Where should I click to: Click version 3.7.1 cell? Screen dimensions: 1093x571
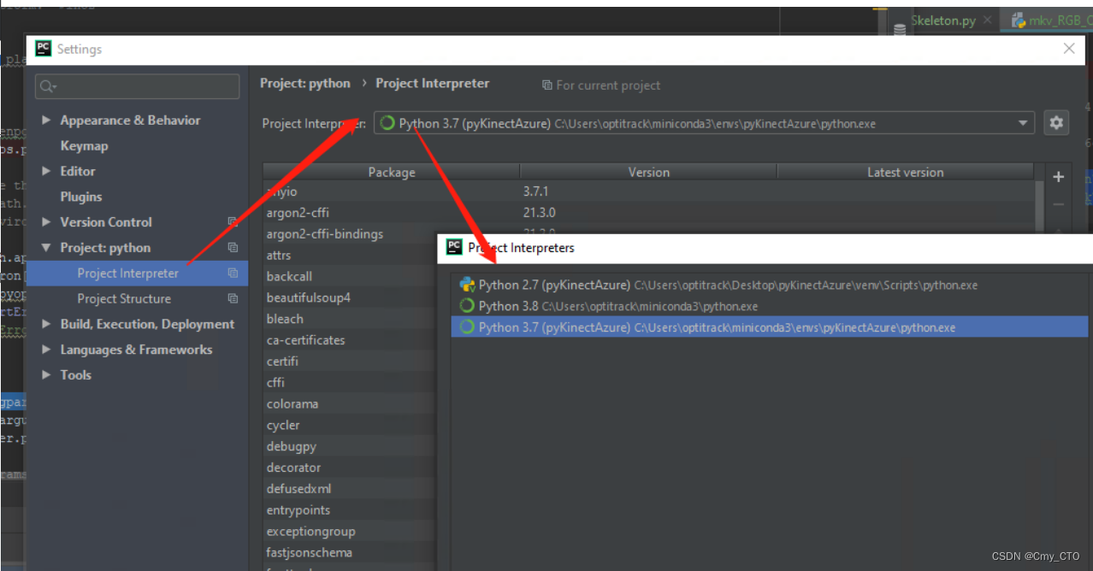click(x=535, y=191)
